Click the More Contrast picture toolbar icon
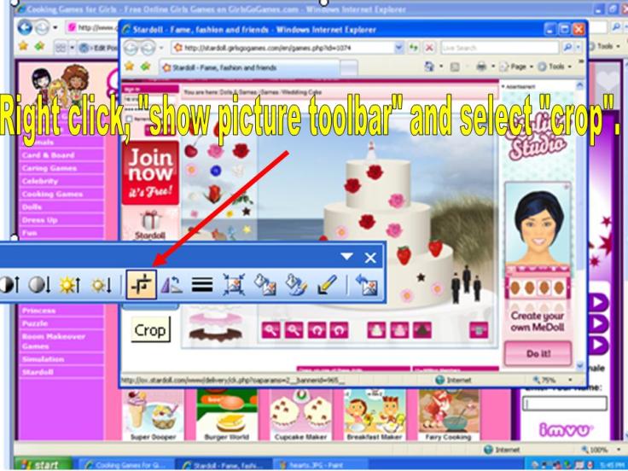The image size is (628, 471). (9, 285)
